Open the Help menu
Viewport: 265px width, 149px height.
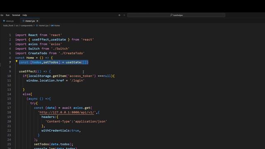[25, 15]
